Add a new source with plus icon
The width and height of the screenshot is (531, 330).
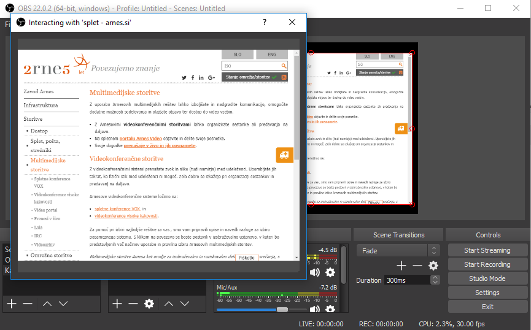[117, 304]
